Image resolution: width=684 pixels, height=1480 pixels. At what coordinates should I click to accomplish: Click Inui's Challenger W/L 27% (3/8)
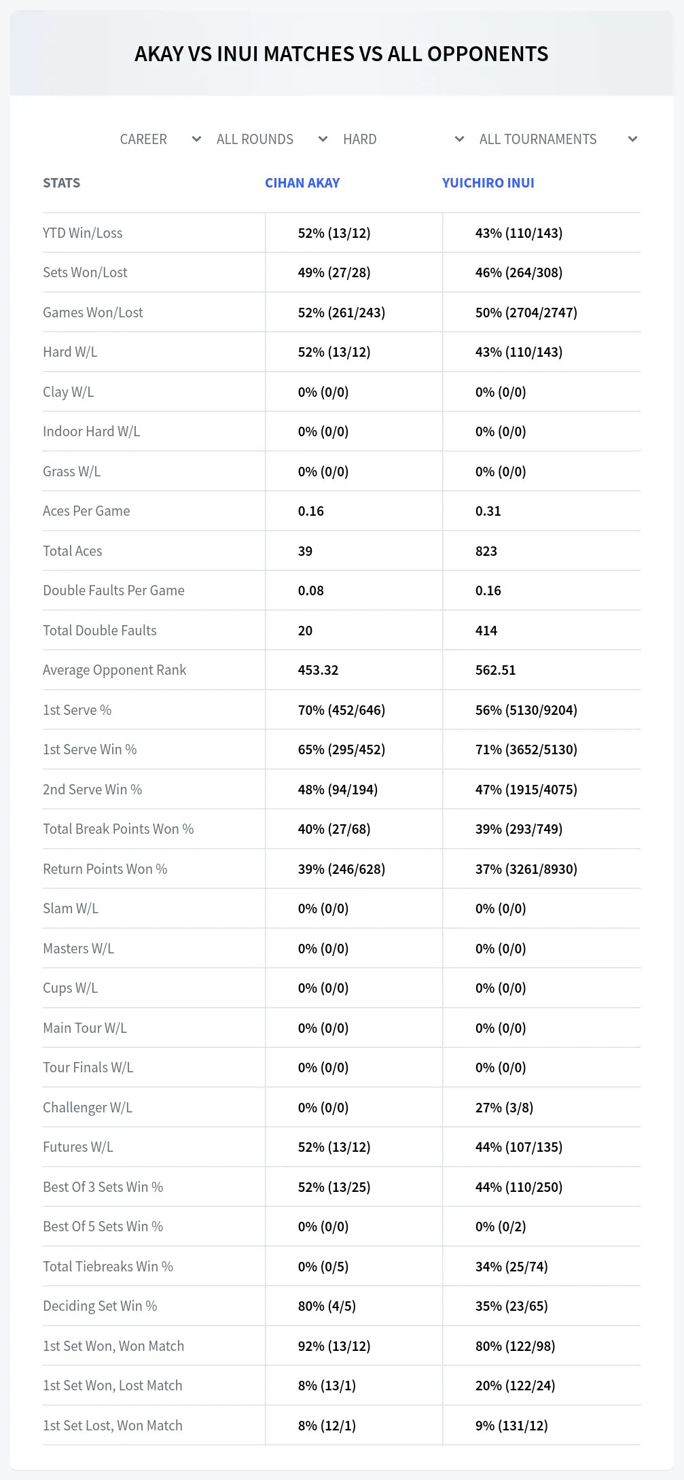504,1108
